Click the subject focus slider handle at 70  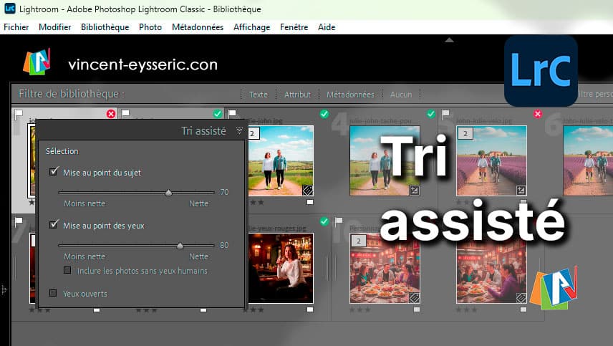168,192
